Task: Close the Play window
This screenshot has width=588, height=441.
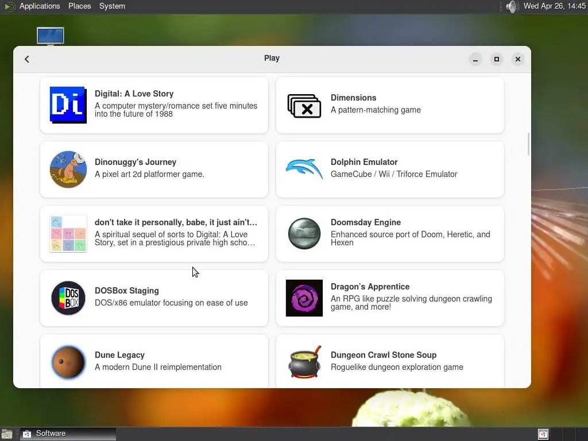Action: [517, 59]
